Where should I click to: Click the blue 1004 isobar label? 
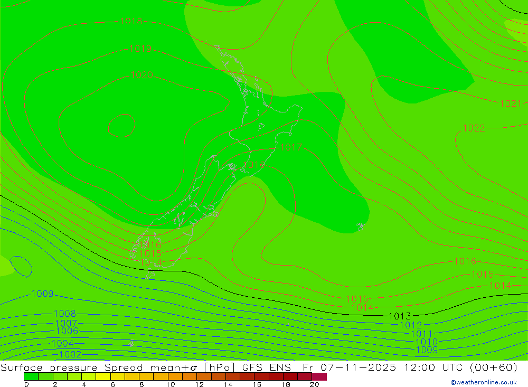63,344
